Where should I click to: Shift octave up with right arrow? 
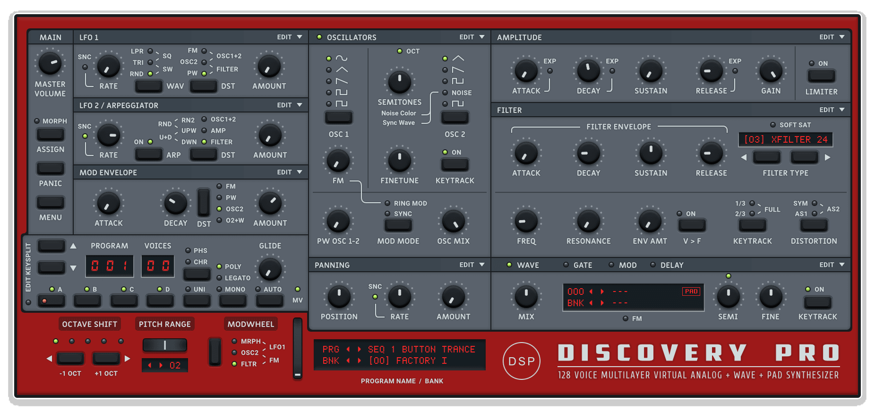[x=127, y=359]
